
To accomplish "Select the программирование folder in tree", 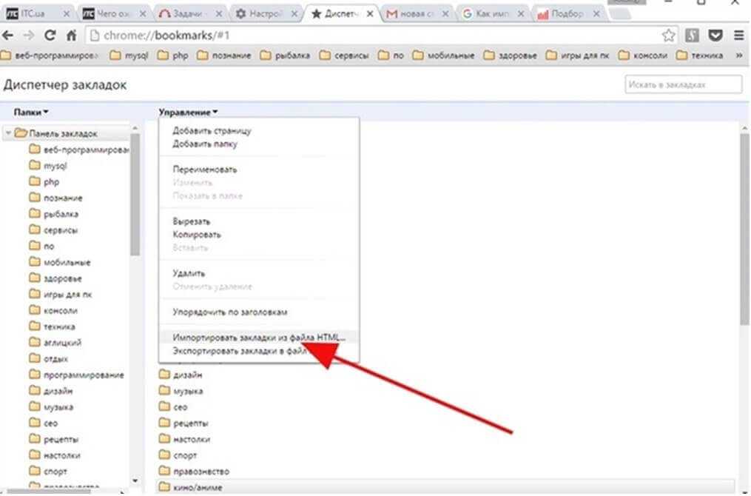I will pos(77,375).
